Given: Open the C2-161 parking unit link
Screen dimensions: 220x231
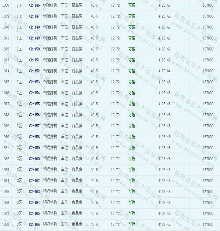Looking at the screenshot, I should point(34,170).
